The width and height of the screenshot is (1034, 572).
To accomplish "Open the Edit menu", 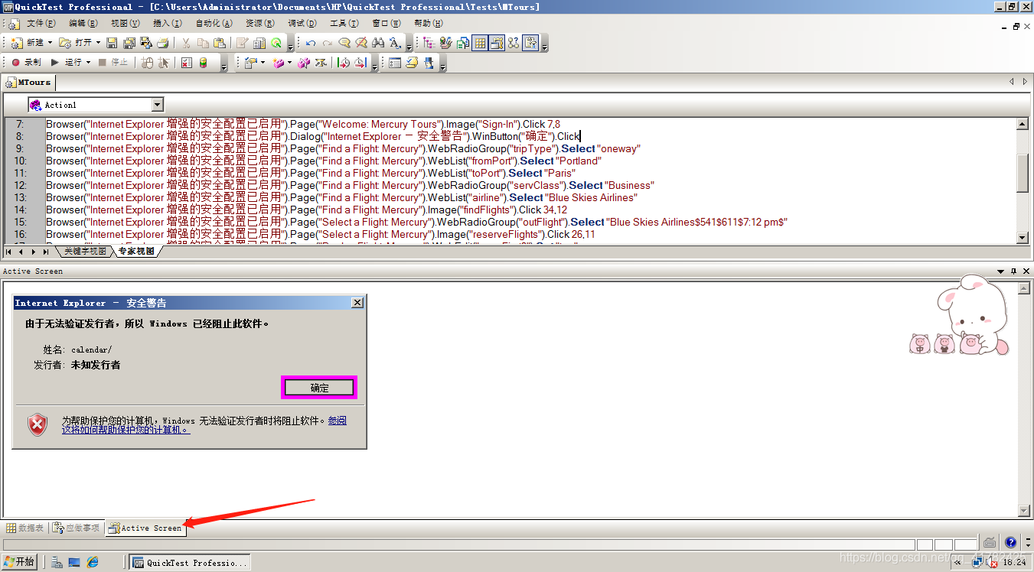I will [83, 24].
